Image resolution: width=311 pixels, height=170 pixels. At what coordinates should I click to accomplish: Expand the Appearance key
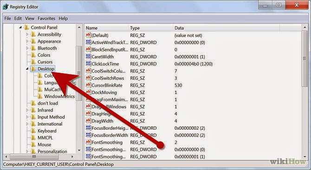click(x=27, y=41)
